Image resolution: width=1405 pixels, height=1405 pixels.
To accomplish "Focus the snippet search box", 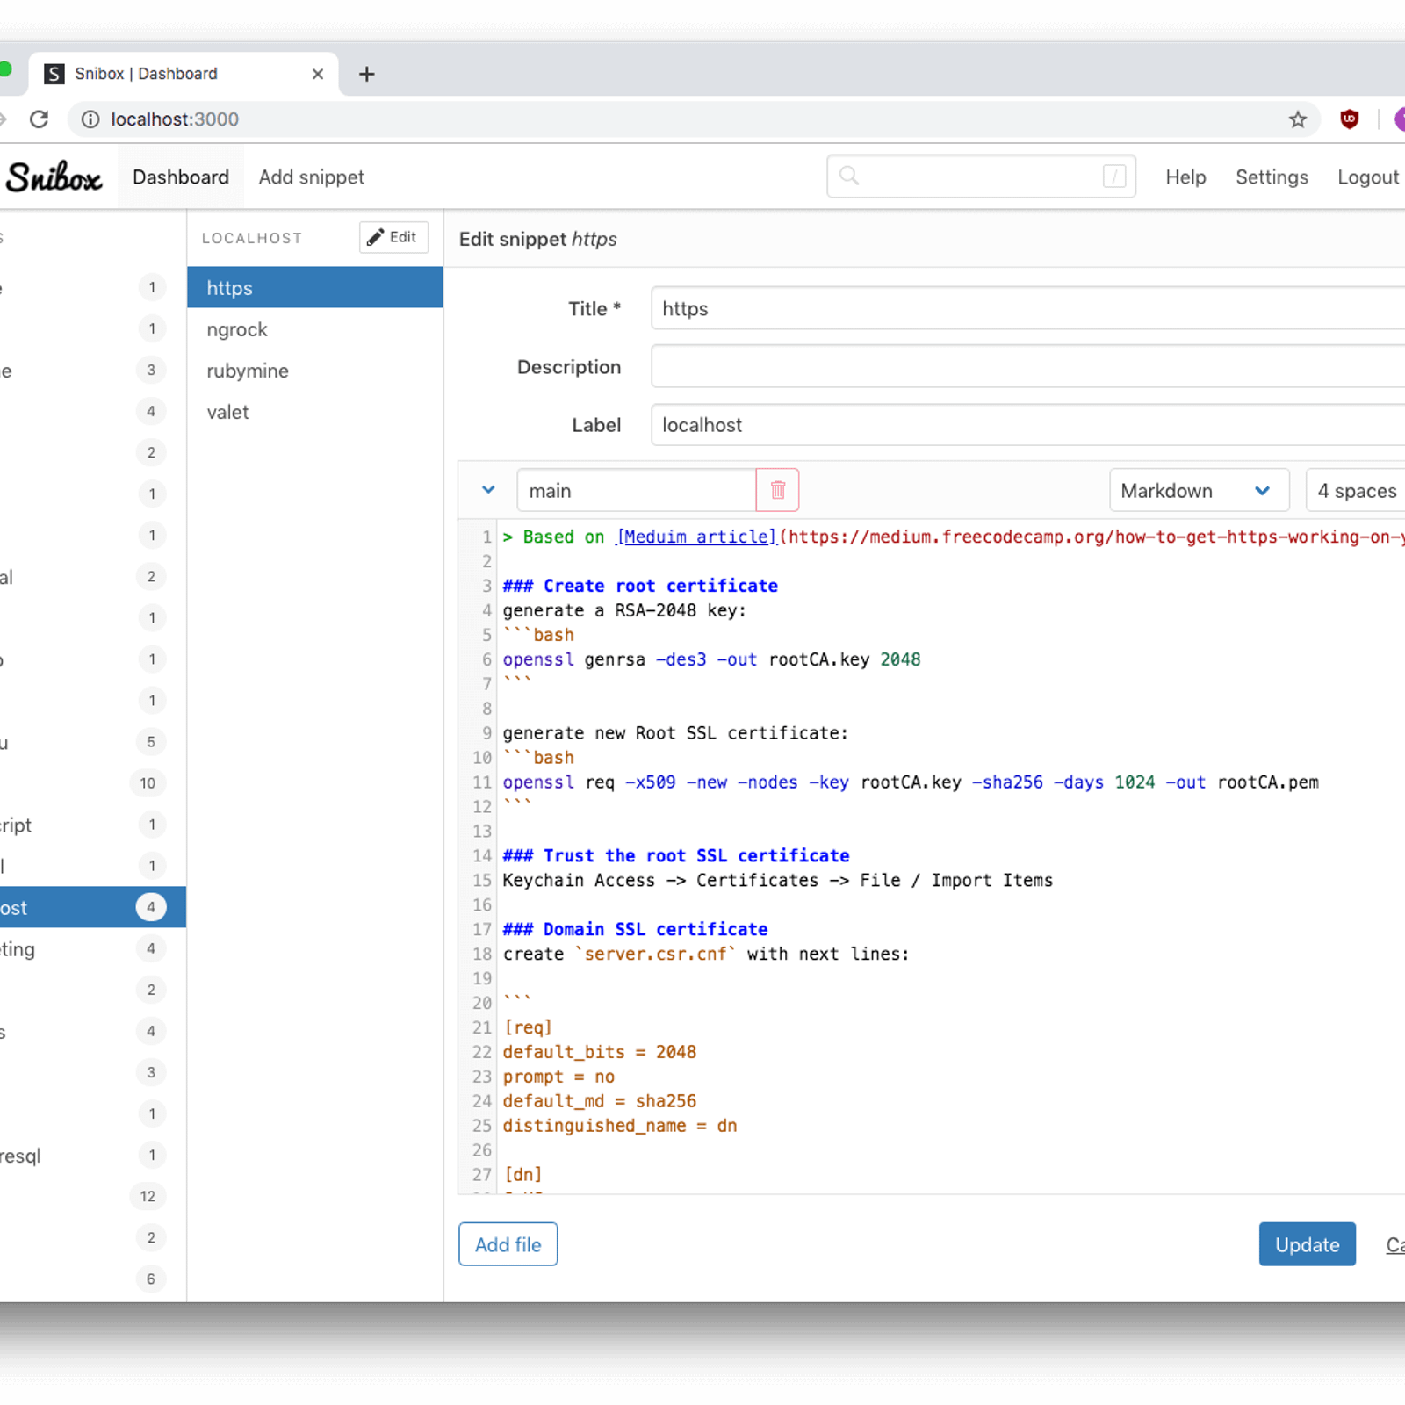I will [981, 176].
